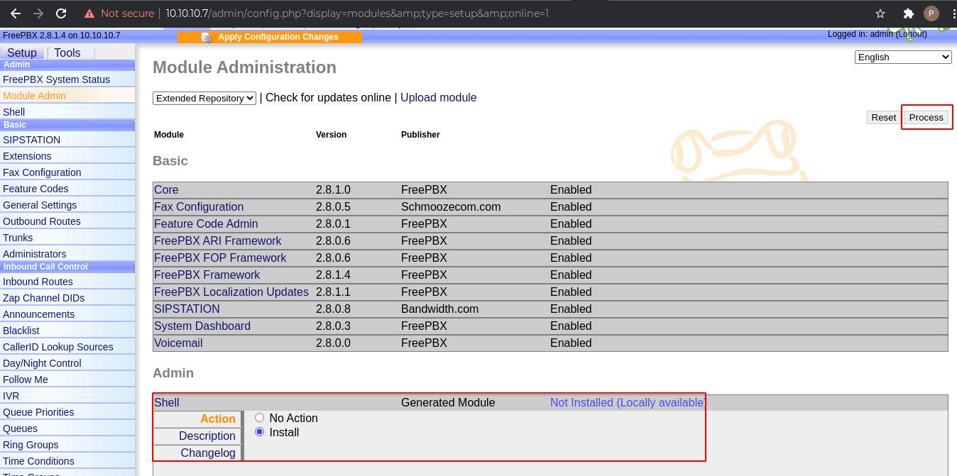Switch to the Tools tab
The image size is (957, 476).
pos(67,53)
